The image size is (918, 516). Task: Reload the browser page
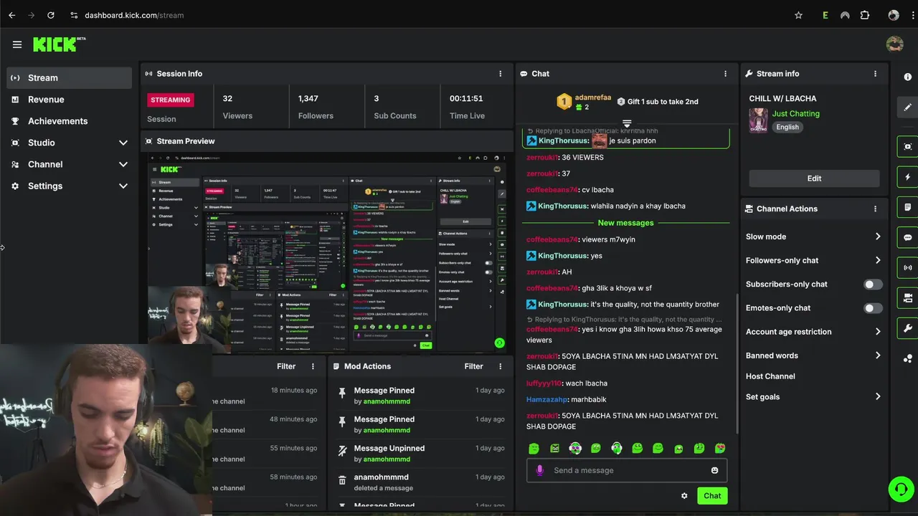coord(50,15)
